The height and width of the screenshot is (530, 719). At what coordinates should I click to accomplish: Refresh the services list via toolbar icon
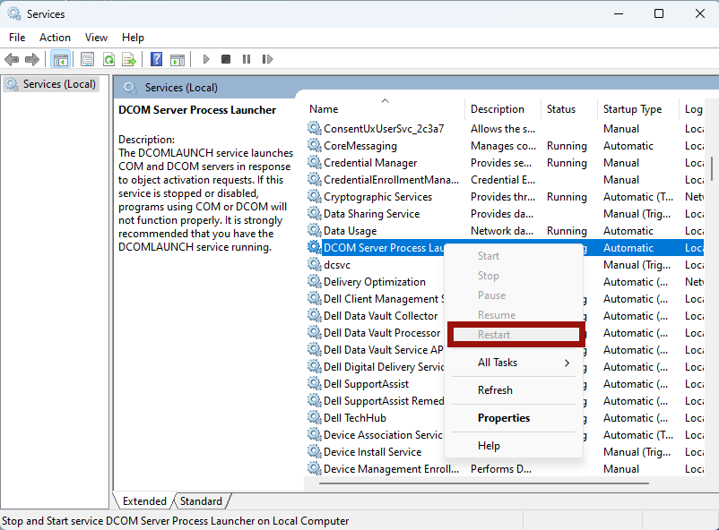[x=108, y=59]
